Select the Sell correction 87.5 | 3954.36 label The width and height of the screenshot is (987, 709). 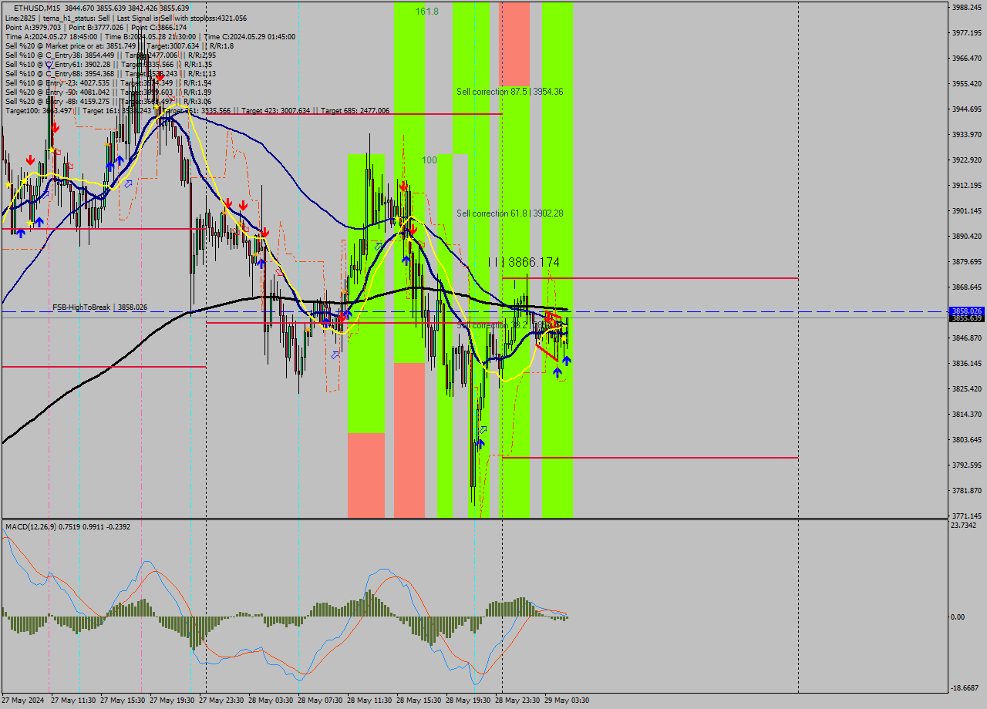coord(510,91)
